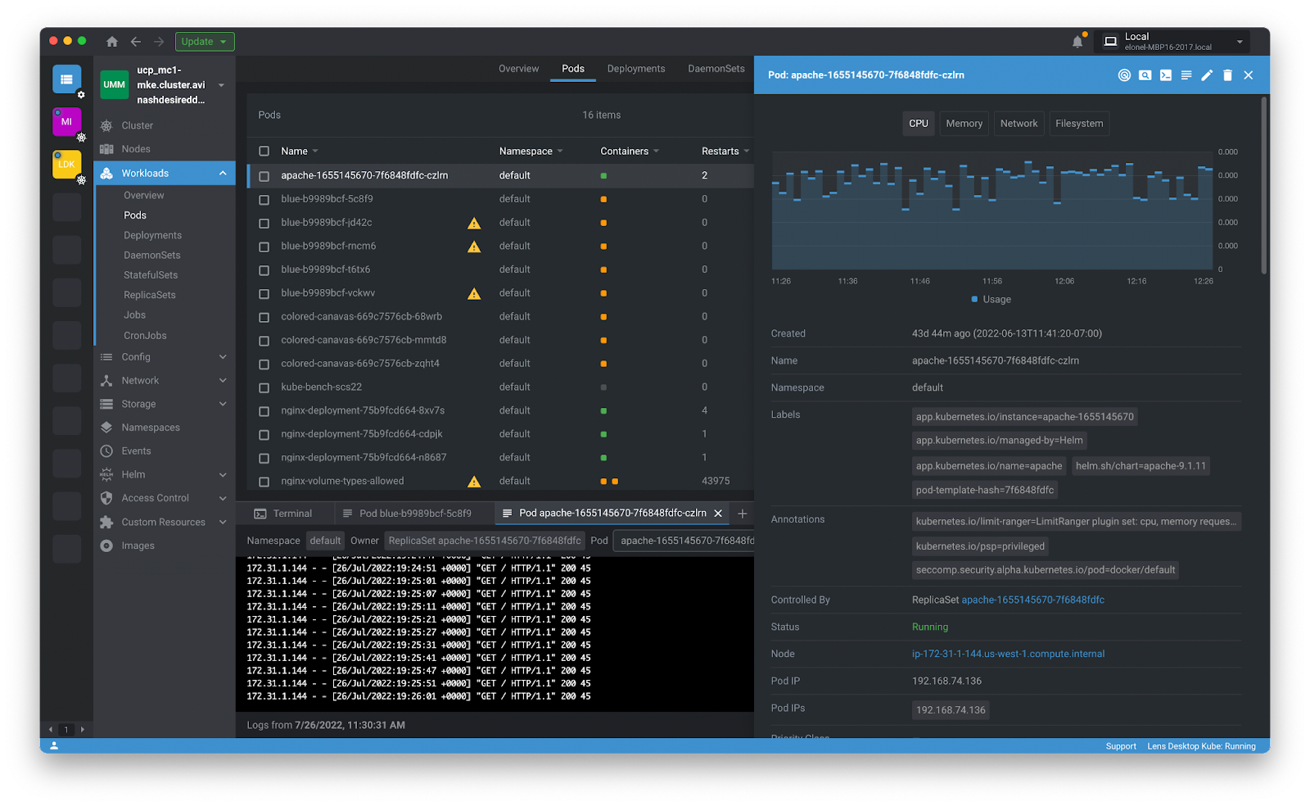This screenshot has width=1310, height=806.
Task: Add new dock tab with plus icon
Action: coord(743,514)
